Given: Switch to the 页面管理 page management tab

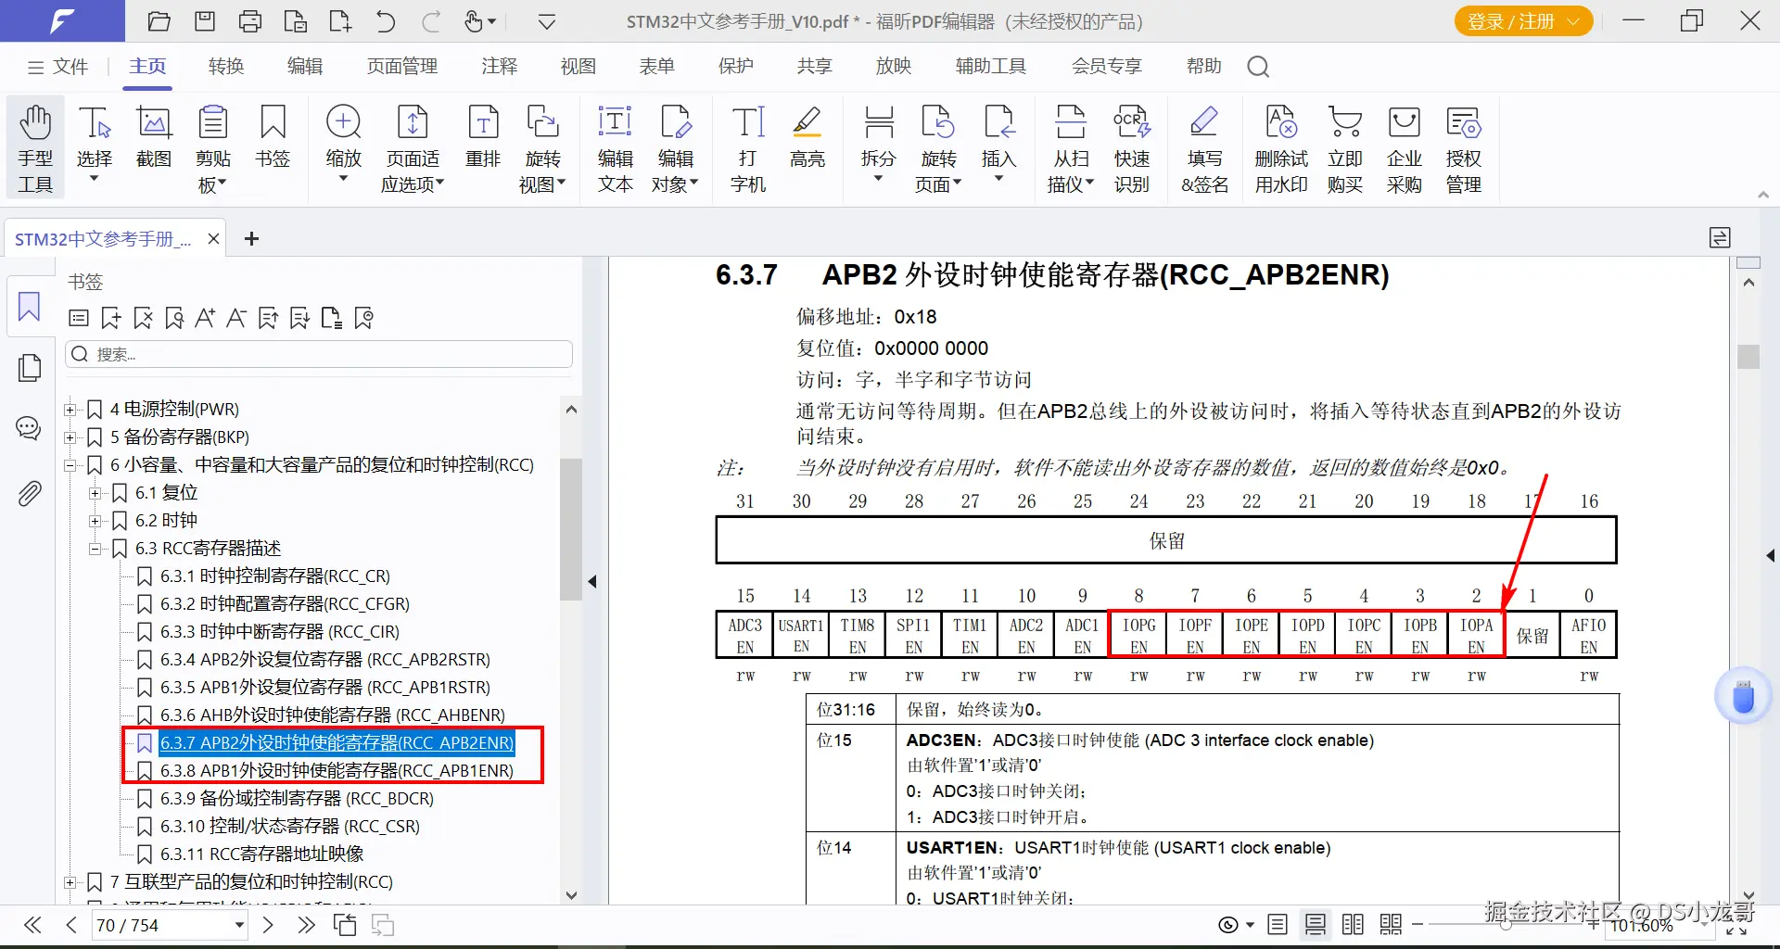Looking at the screenshot, I should click(402, 67).
